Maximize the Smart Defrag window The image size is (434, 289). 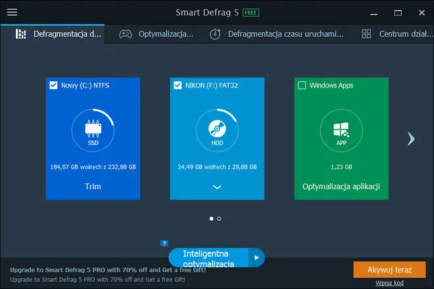tap(398, 13)
